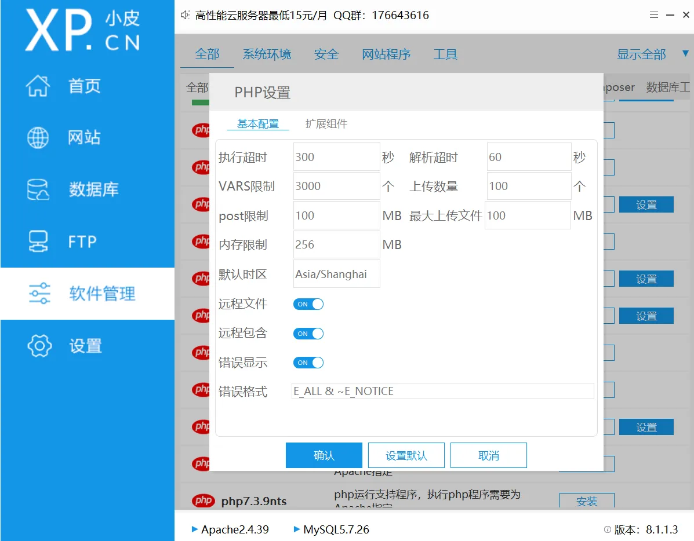This screenshot has height=541, width=694.
Task: Expand the Apache2.4.39 status arrow
Action: tap(194, 529)
